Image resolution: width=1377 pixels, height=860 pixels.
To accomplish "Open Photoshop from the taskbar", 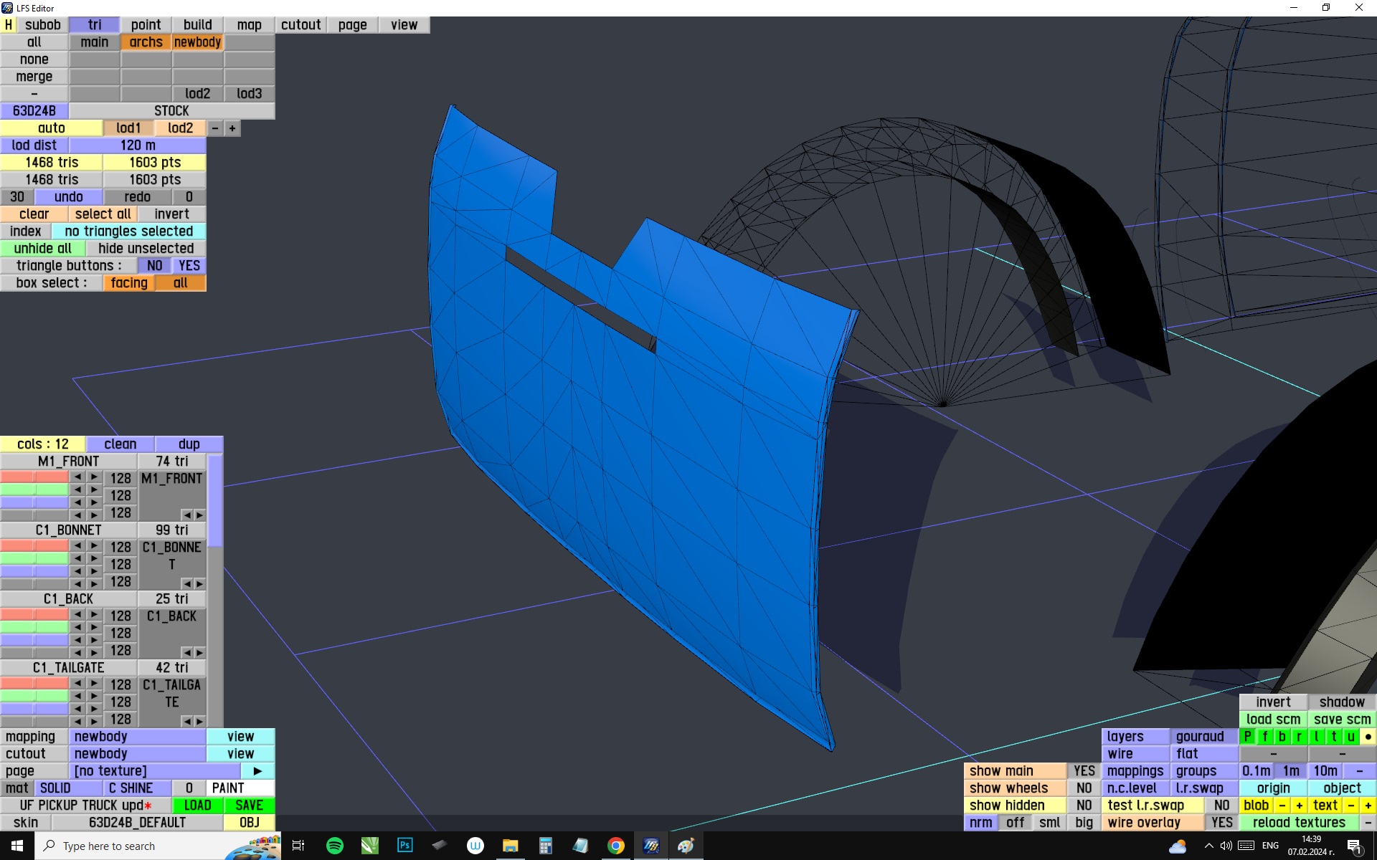I will tap(404, 846).
